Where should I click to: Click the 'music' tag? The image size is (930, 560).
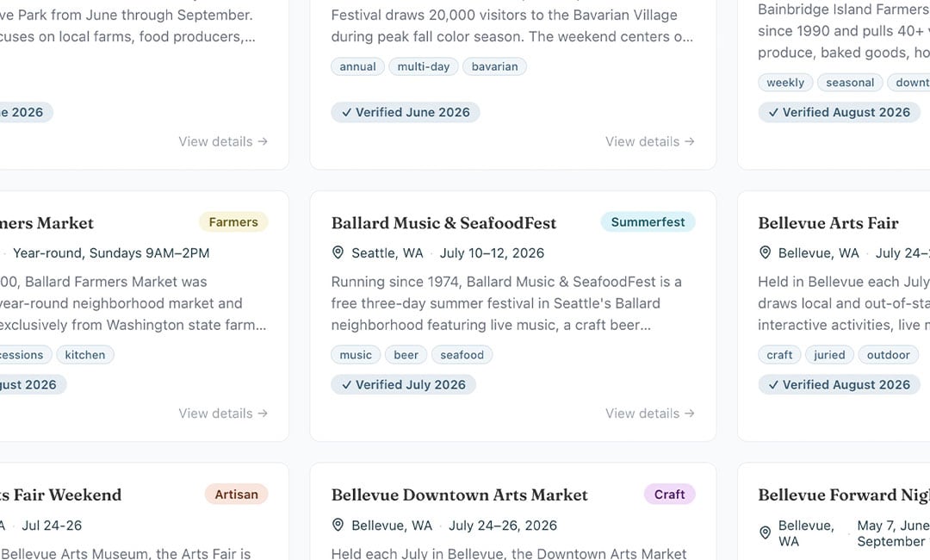356,355
